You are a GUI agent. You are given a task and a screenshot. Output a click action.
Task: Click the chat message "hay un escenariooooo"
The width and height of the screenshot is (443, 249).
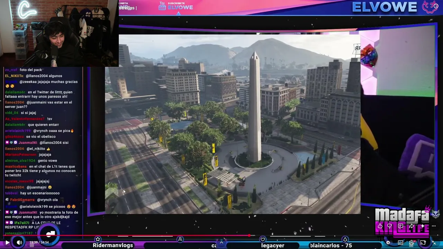tap(40, 193)
